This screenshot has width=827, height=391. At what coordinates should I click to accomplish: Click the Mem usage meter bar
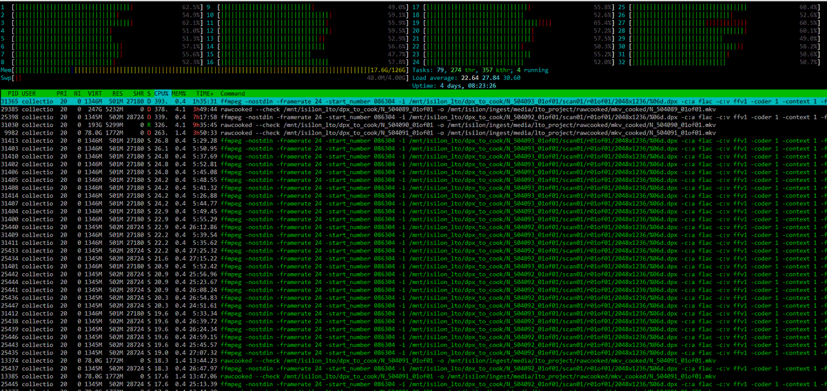point(205,70)
